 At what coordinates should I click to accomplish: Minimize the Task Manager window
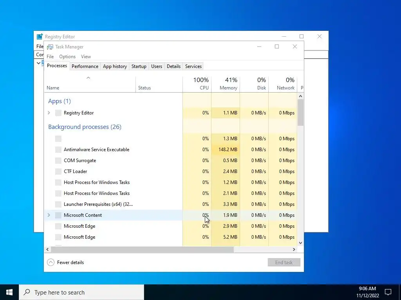pyautogui.click(x=259, y=46)
